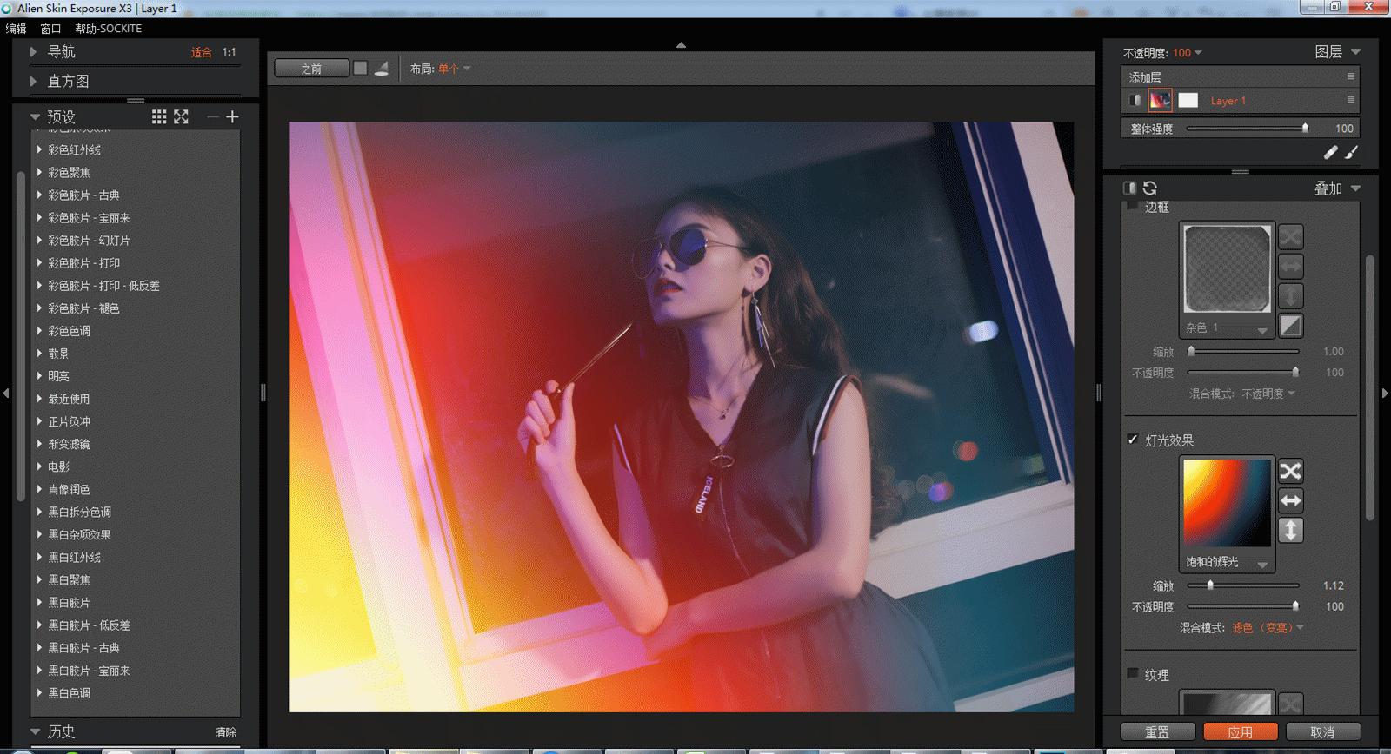Image resolution: width=1391 pixels, height=754 pixels.
Task: Uncheck the 灯光效果 checkbox
Action: point(1133,440)
